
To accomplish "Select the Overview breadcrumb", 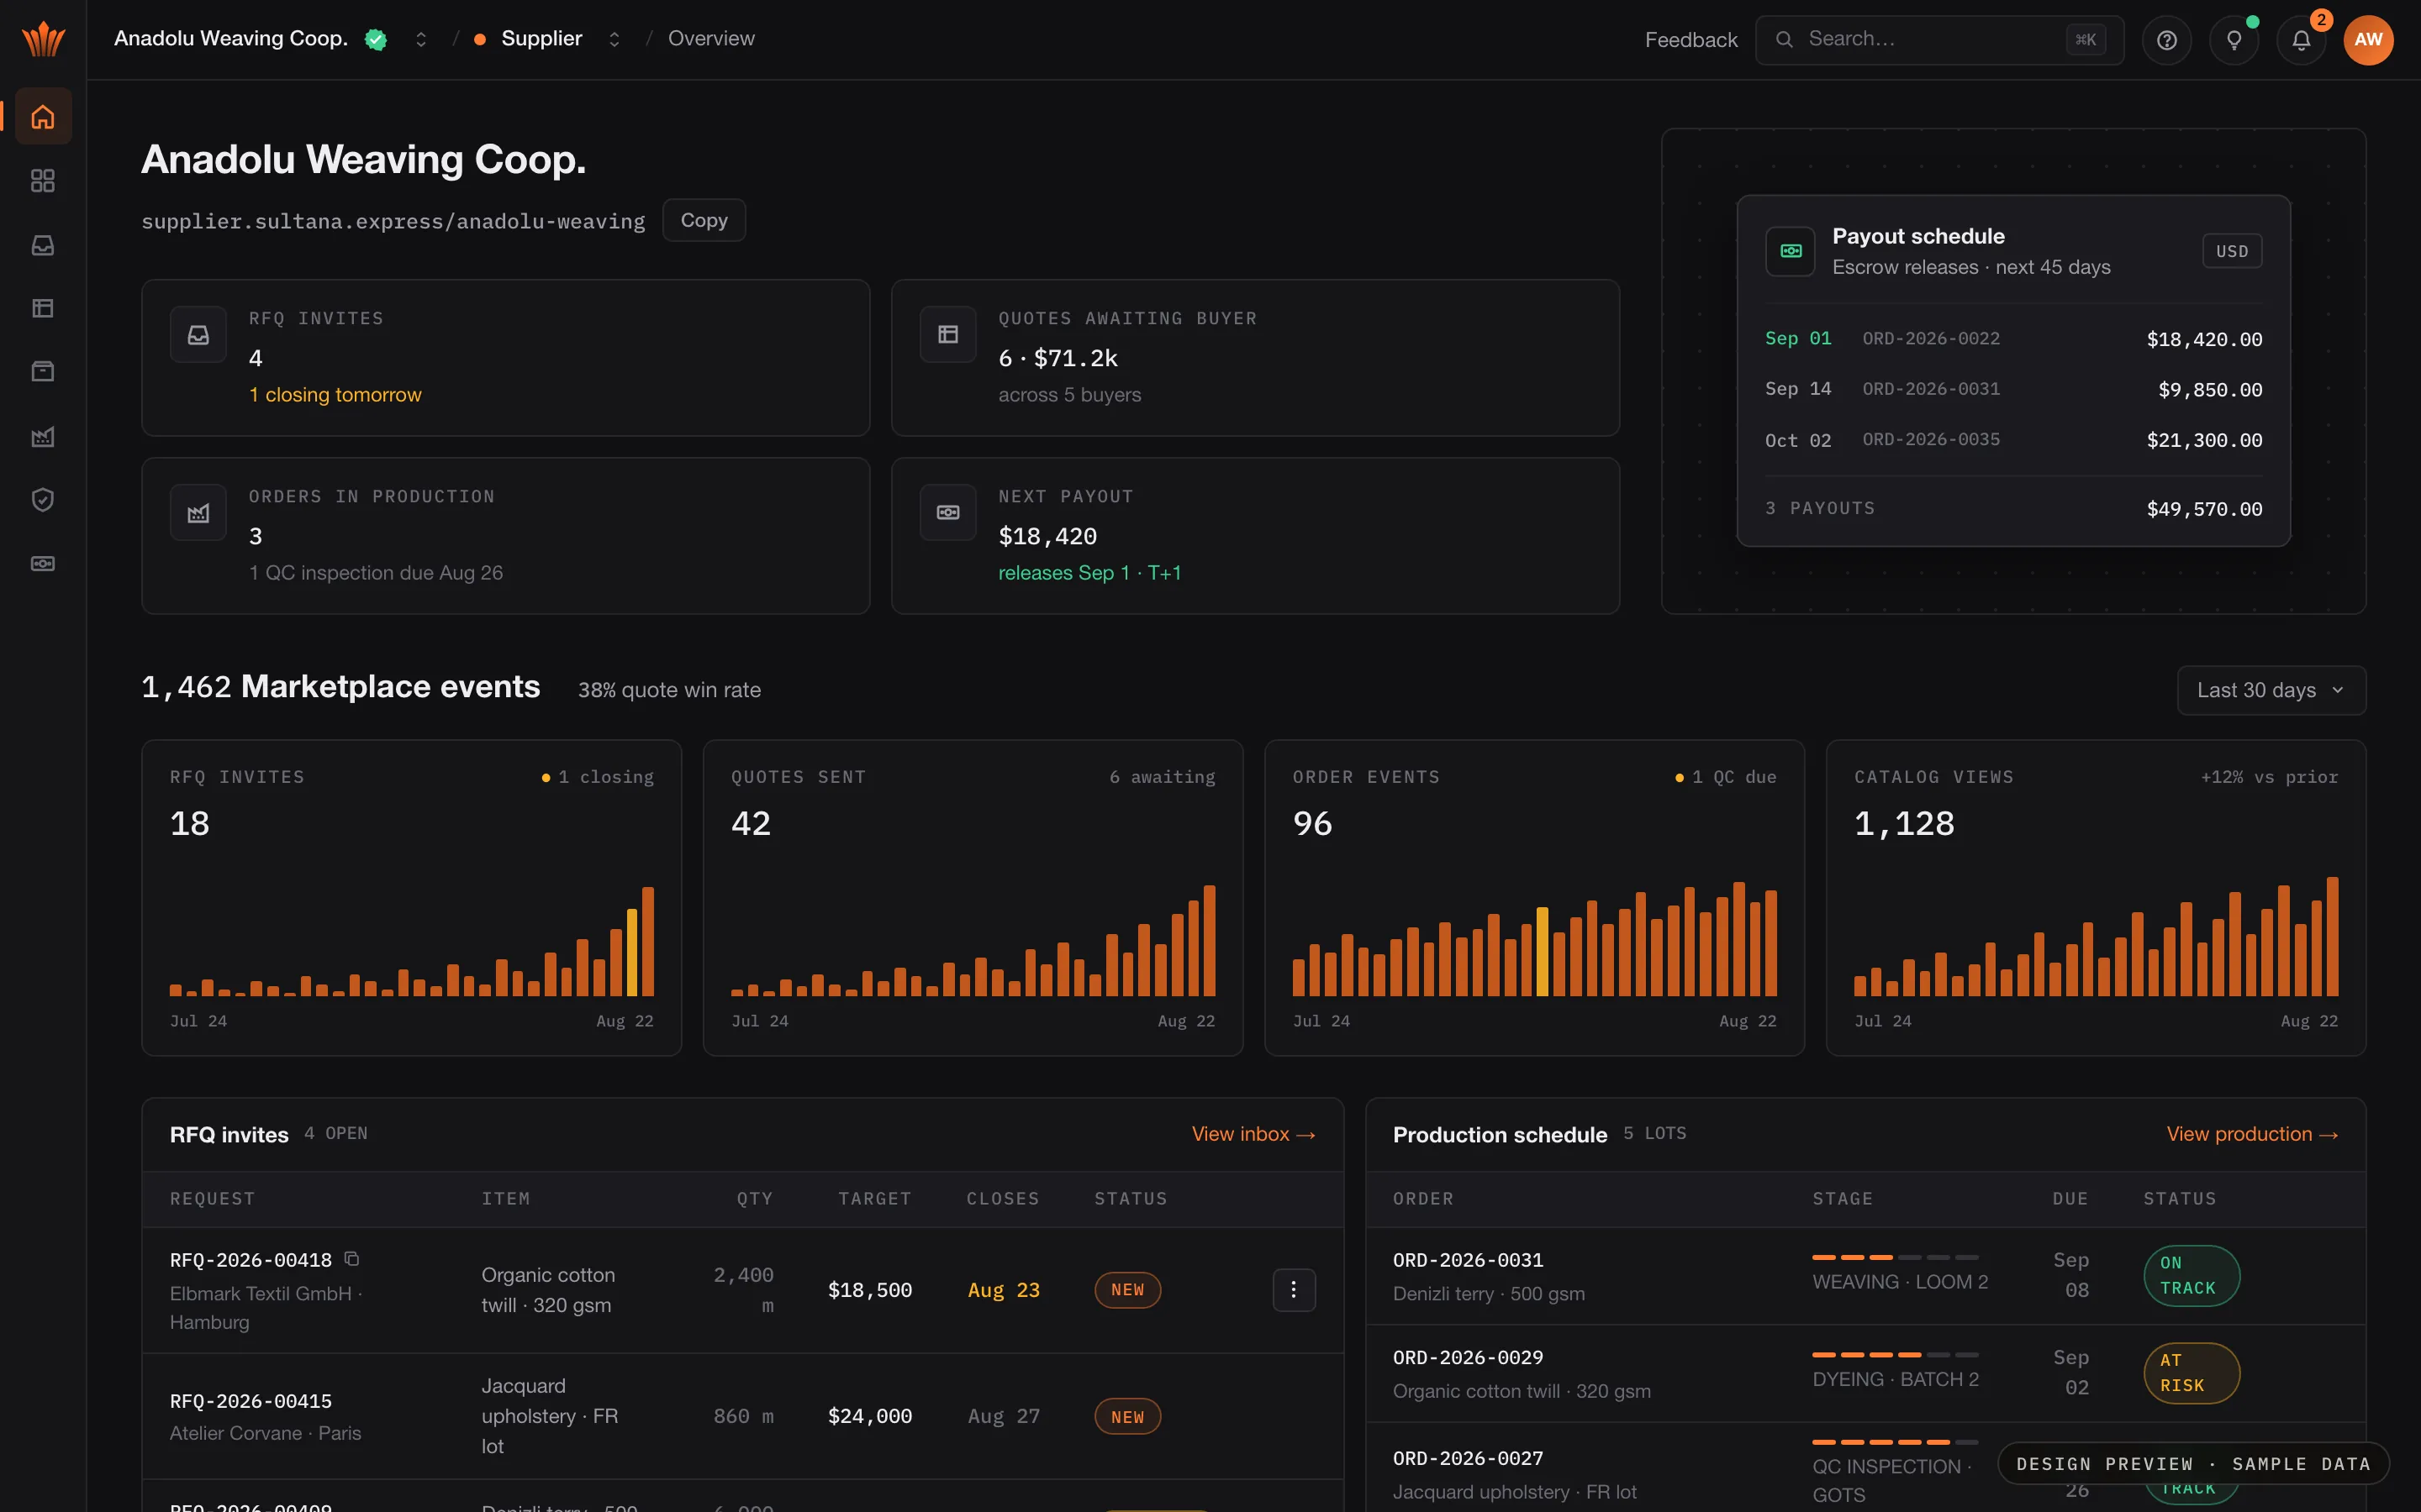I will click(x=711, y=39).
